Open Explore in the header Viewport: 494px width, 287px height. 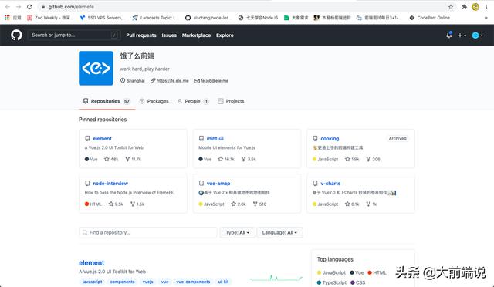coord(225,35)
